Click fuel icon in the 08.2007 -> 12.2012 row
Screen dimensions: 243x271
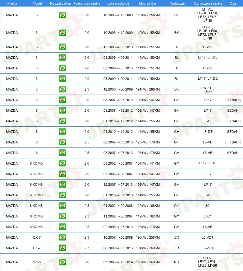pos(62,110)
